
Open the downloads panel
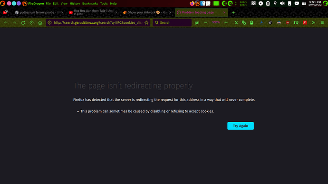coord(261,23)
